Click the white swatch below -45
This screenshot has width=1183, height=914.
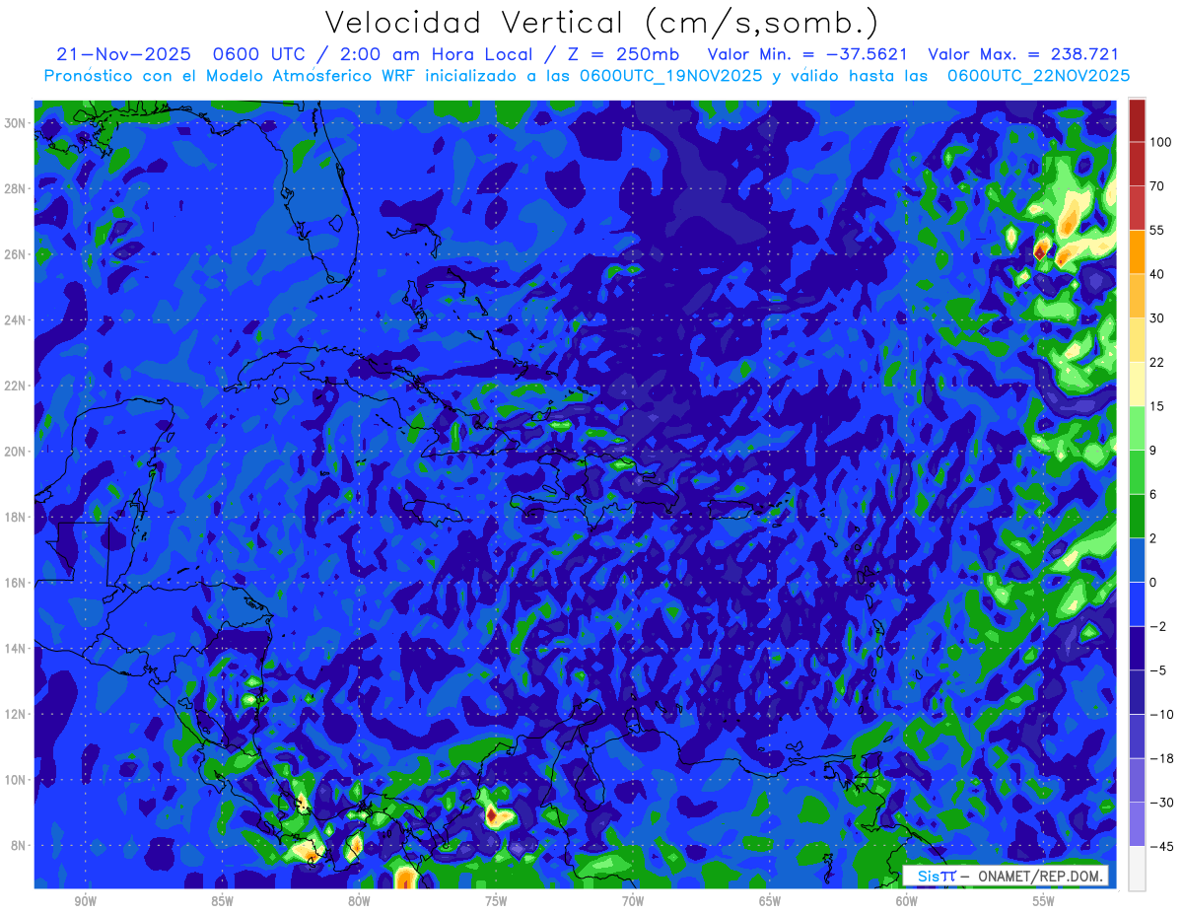point(1137,869)
